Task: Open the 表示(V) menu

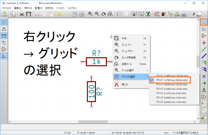Action: 28,8
